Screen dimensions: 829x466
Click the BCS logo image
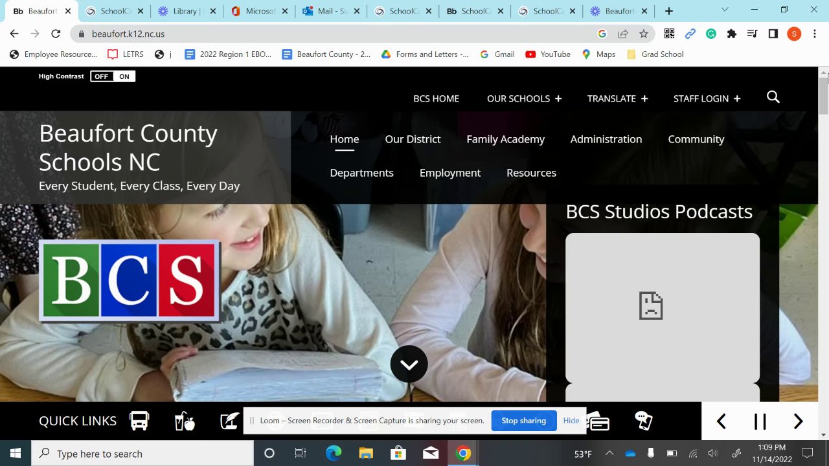(130, 280)
